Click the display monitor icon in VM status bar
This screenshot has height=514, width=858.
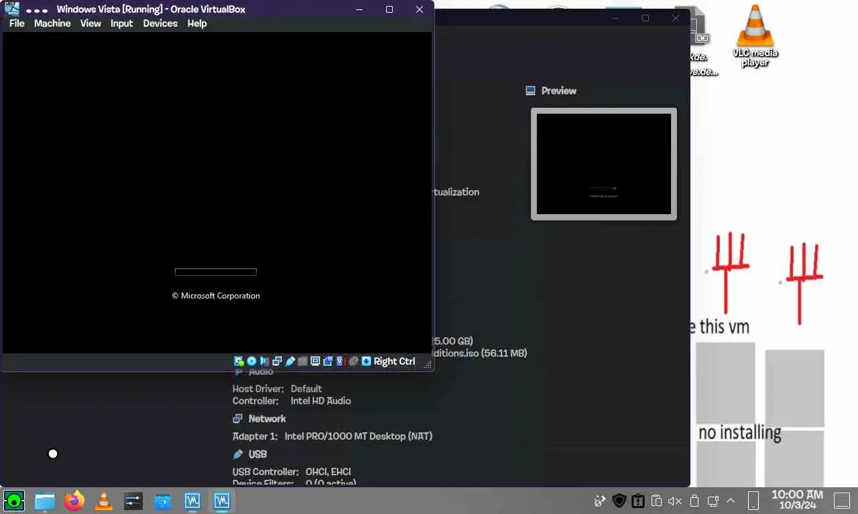[x=315, y=361]
